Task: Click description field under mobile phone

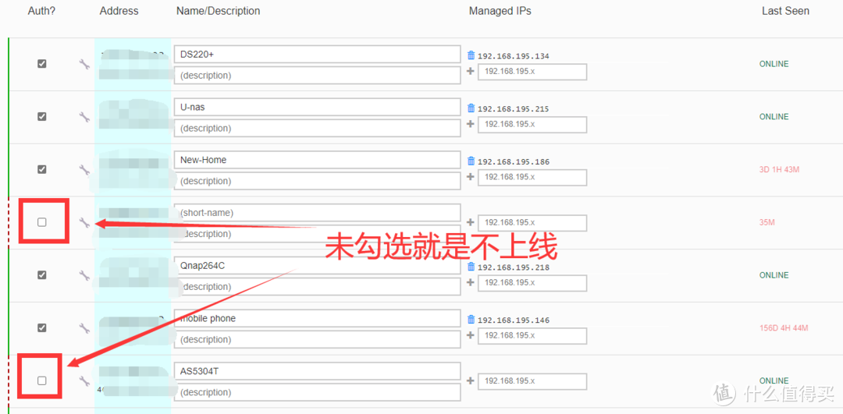Action: [317, 339]
